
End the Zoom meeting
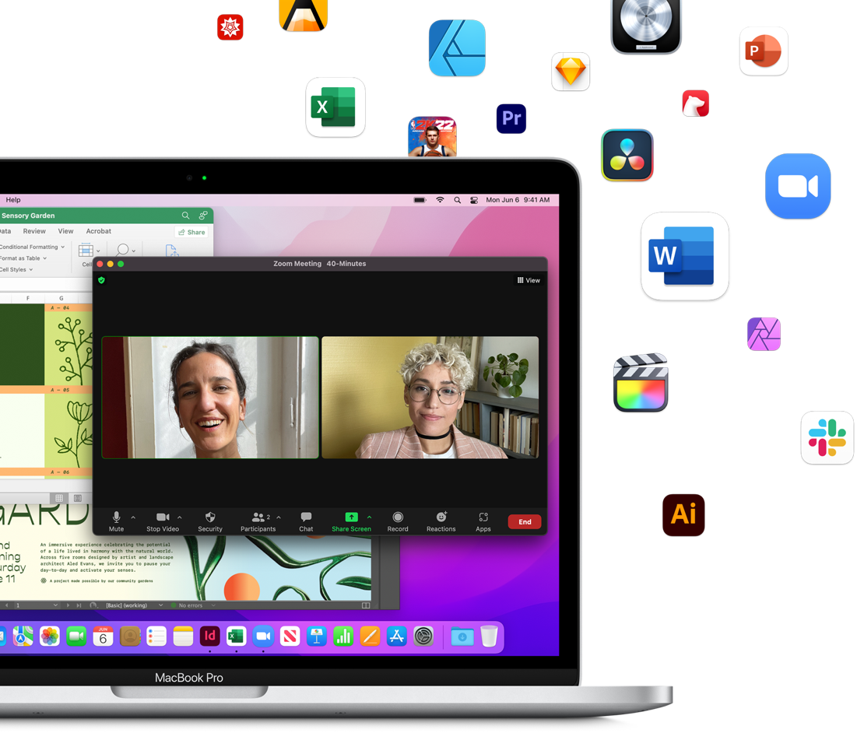(525, 521)
